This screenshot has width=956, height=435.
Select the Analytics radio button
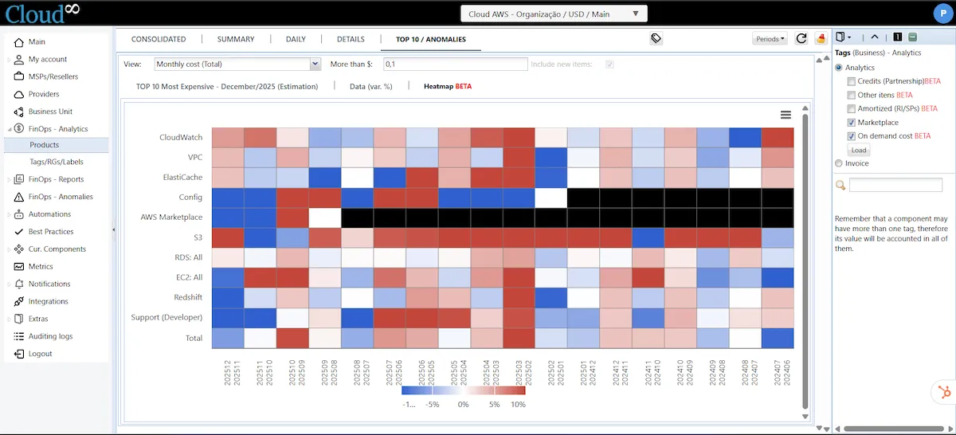tap(839, 68)
